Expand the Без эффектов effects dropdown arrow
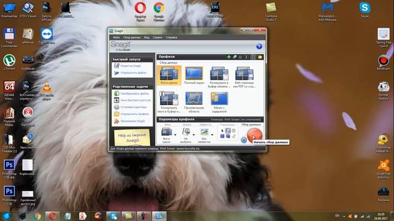The width and height of the screenshot is (394, 221). [212, 135]
